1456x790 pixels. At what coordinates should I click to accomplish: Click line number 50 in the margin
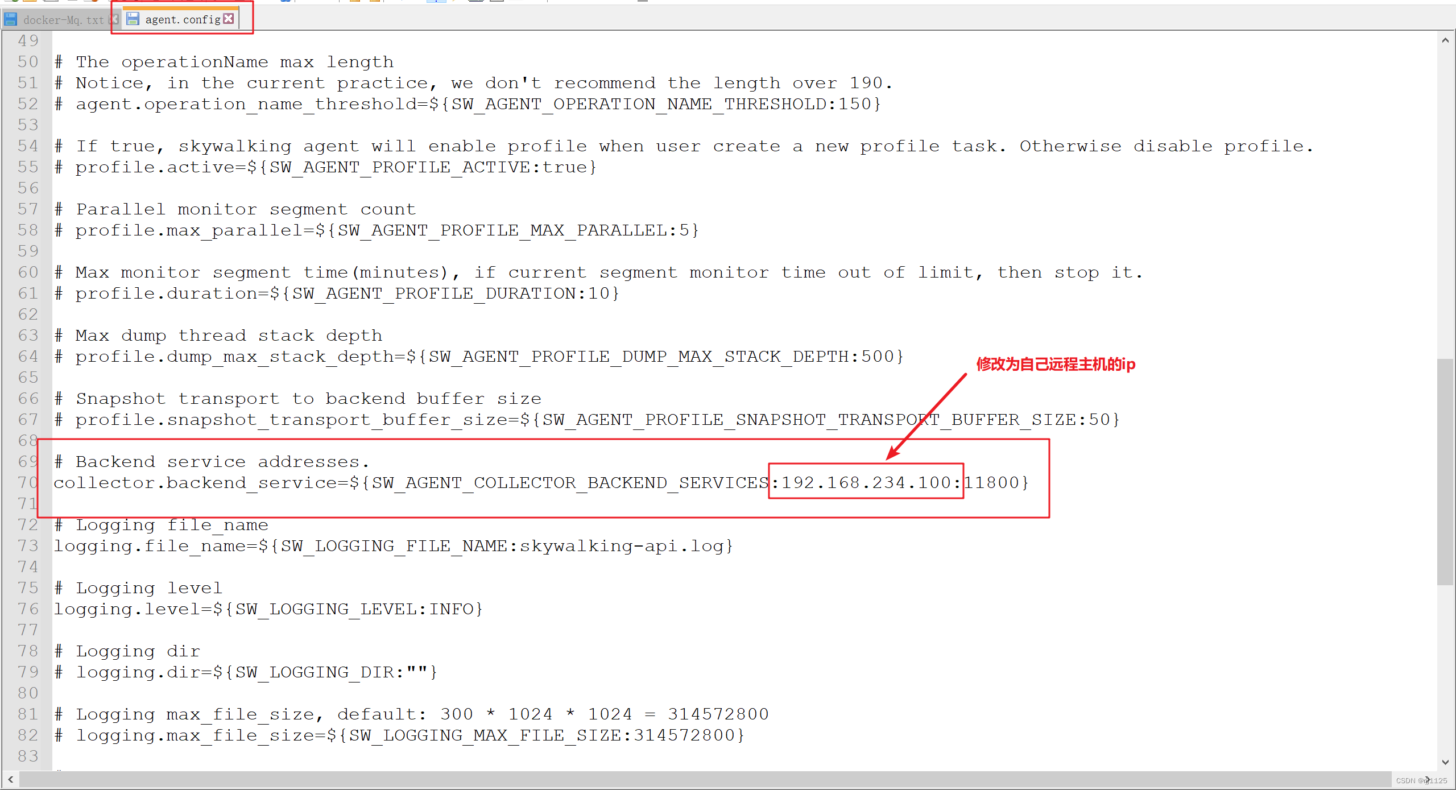[x=28, y=62]
